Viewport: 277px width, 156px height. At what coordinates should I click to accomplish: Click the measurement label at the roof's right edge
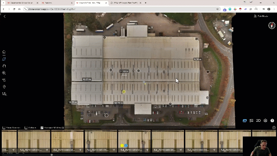tap(198, 59)
